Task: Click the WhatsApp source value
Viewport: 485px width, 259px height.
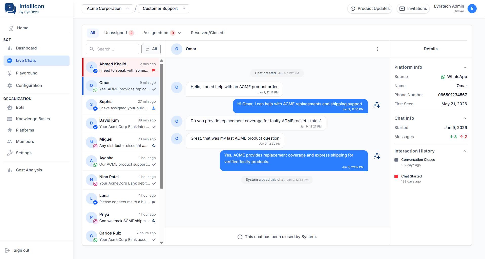Action: coord(454,77)
